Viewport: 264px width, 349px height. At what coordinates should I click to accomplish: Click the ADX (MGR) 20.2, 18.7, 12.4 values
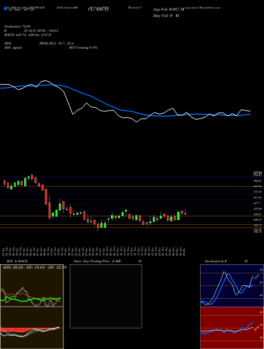[56, 43]
